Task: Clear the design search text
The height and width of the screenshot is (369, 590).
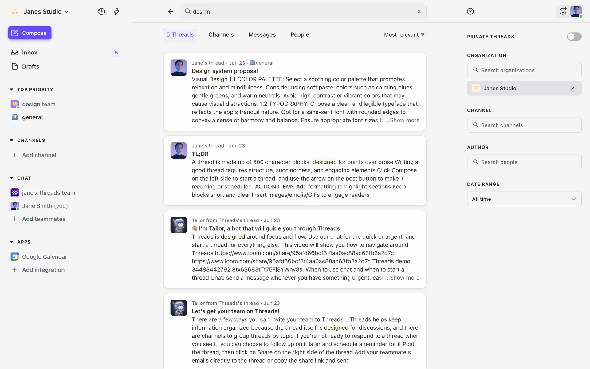Action: [x=419, y=11]
